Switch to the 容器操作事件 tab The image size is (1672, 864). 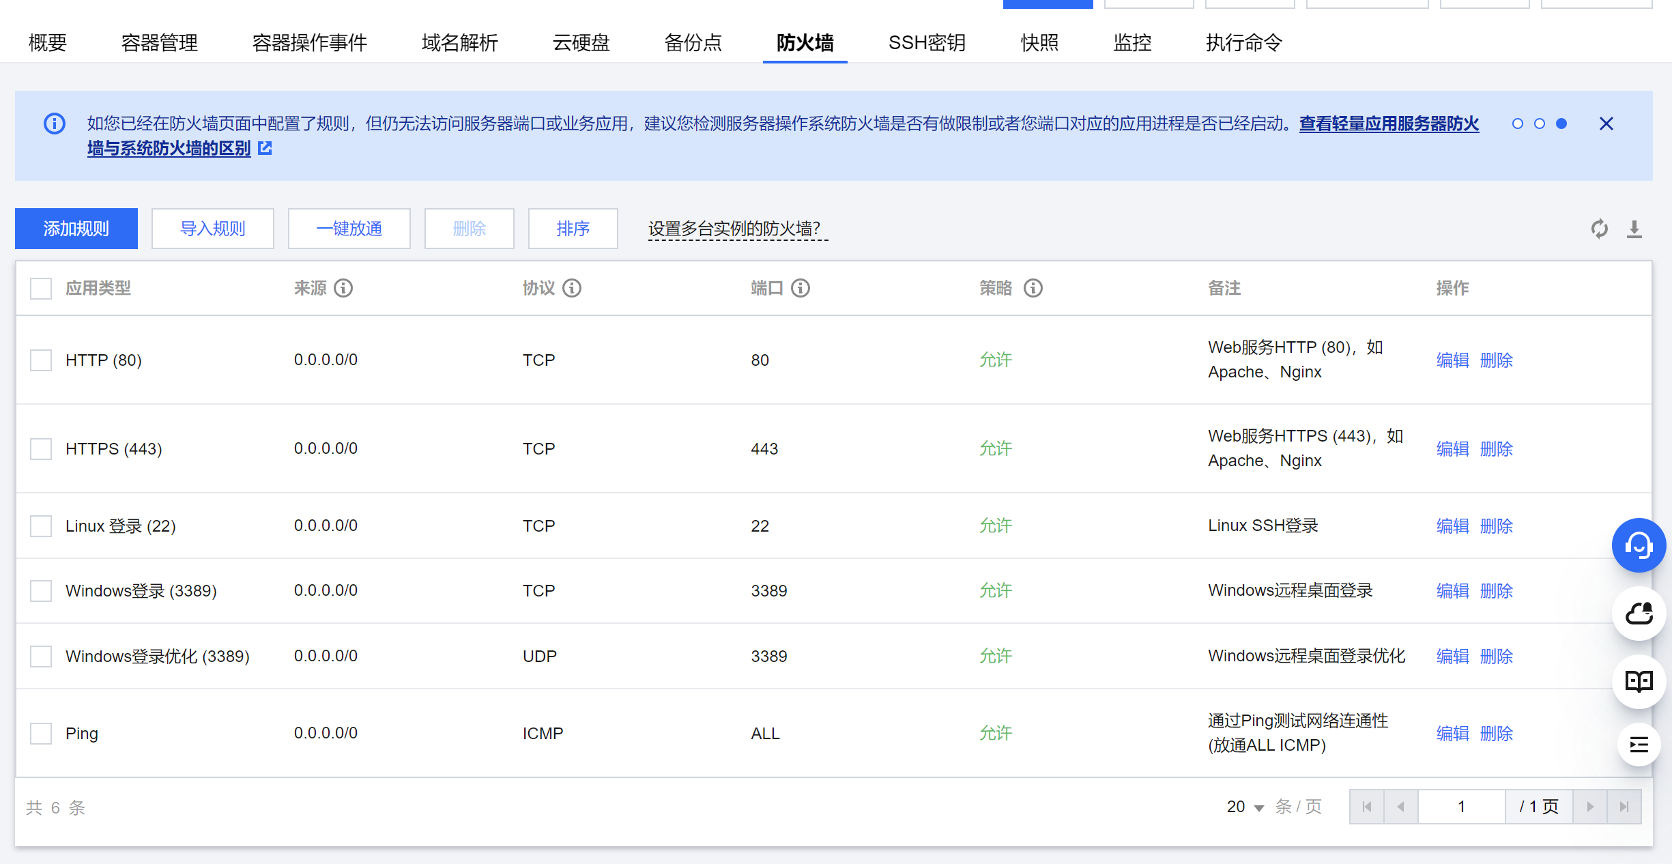pyautogui.click(x=310, y=42)
